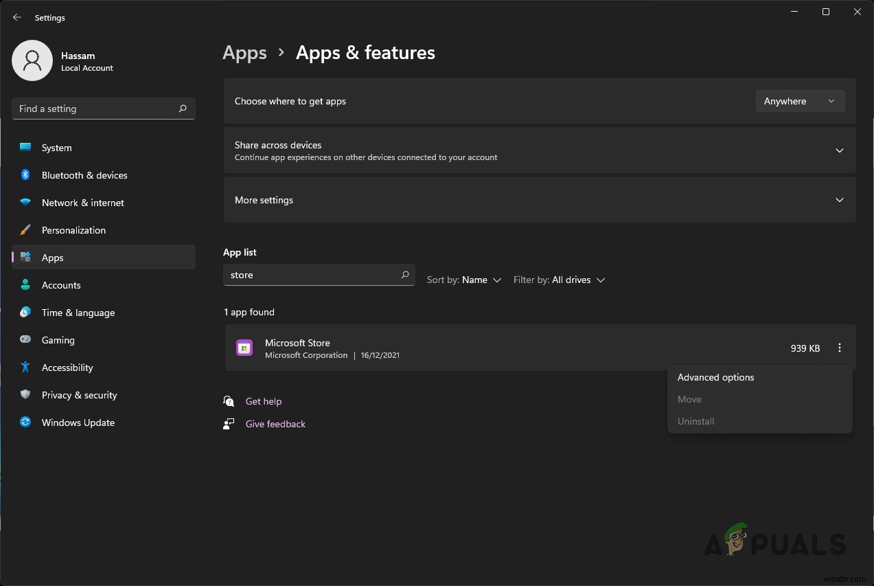This screenshot has width=874, height=586.
Task: Open System settings from sidebar
Action: pyautogui.click(x=56, y=147)
